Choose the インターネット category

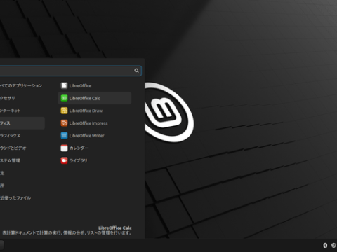11,111
